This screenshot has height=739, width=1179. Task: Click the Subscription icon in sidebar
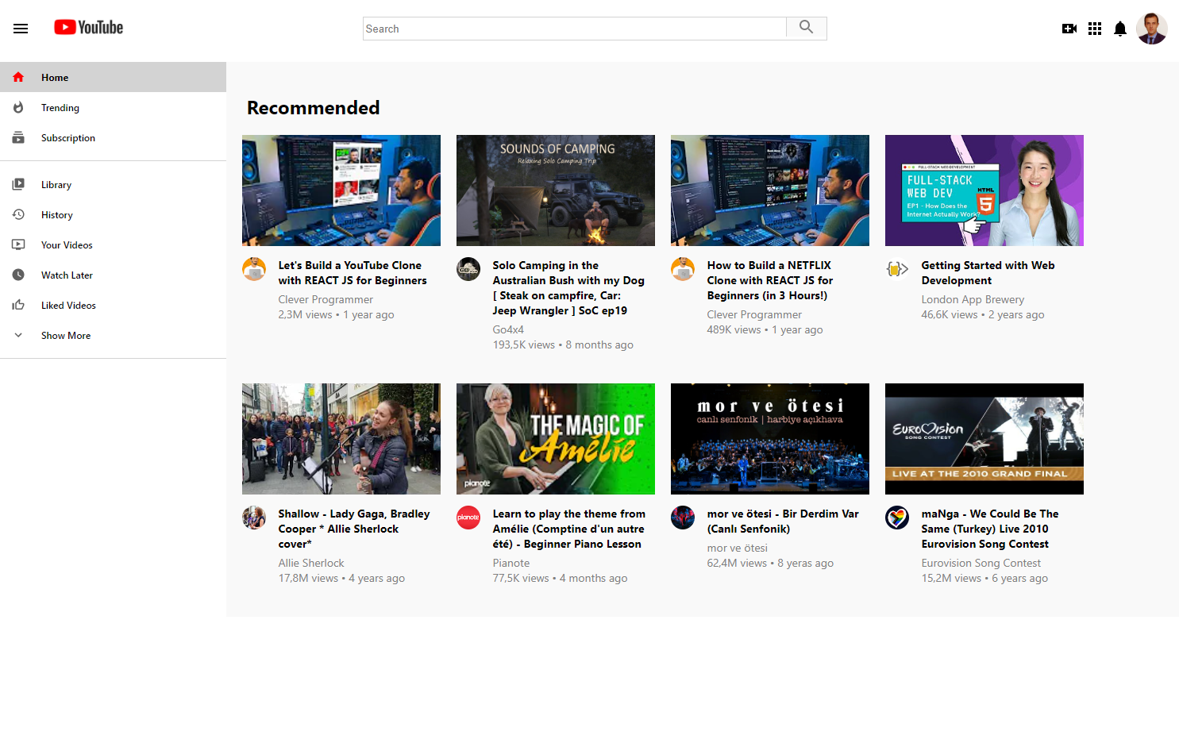18,137
